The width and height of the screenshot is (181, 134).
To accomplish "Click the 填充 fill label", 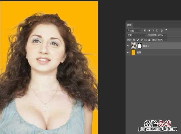I will [x=154, y=40].
